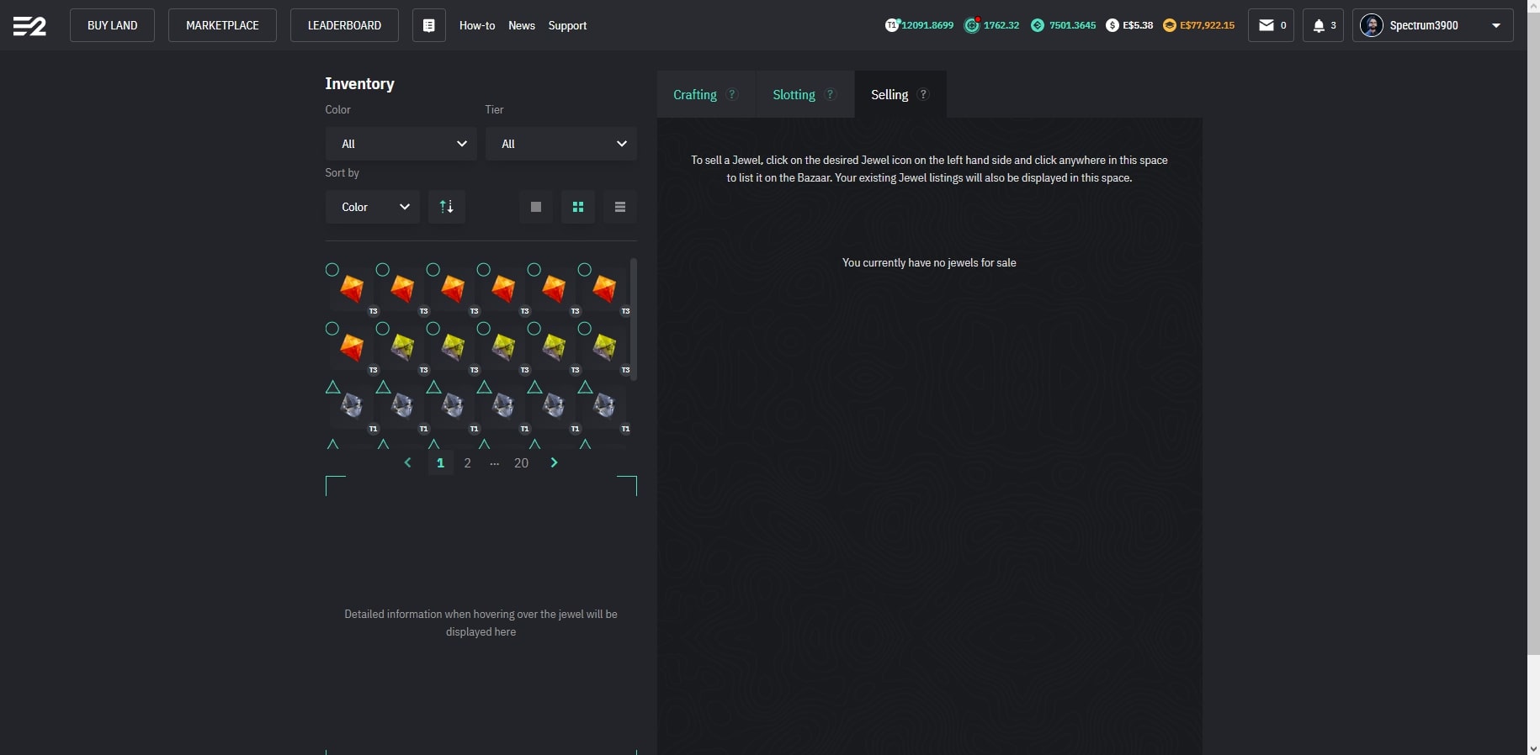Select the first red T3 jewel
This screenshot has width=1540, height=755.
352,288
